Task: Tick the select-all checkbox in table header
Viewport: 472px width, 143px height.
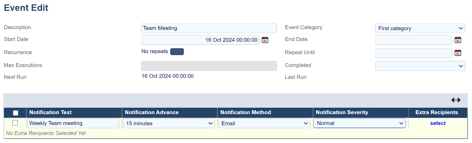Action: click(16, 113)
